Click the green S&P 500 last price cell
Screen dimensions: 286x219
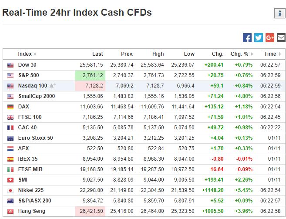(x=90, y=75)
